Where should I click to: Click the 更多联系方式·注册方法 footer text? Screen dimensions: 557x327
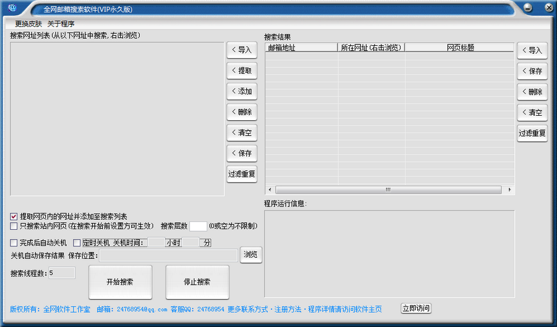[265, 310]
